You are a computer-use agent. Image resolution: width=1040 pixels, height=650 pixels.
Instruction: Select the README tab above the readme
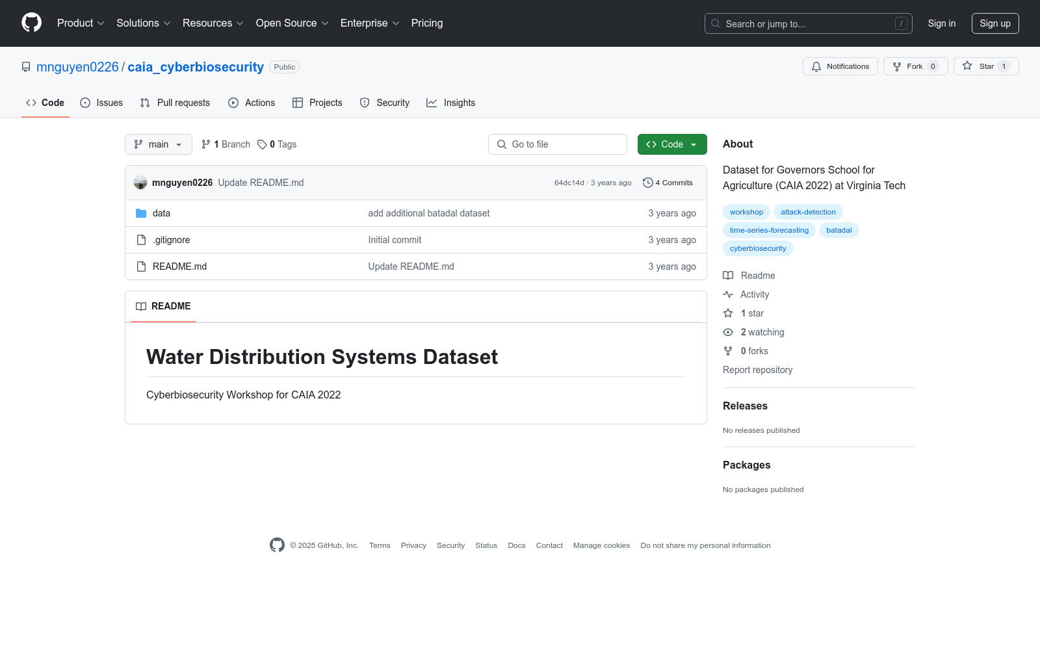163,306
